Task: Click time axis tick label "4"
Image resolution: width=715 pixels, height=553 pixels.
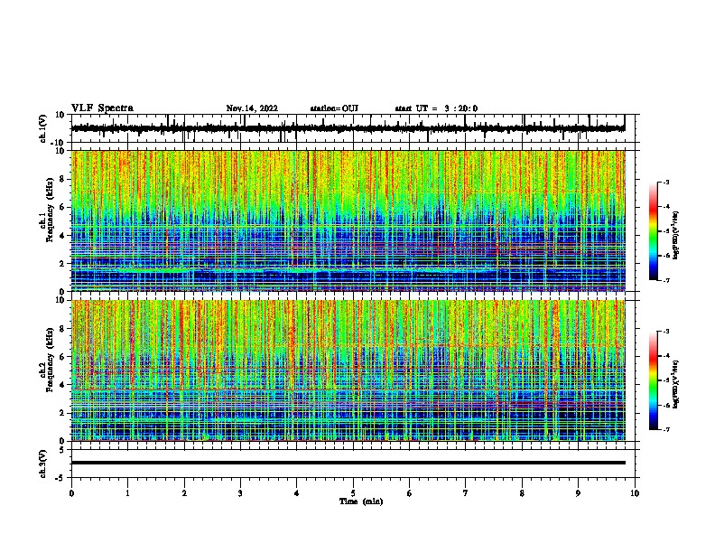Action: coord(297,493)
